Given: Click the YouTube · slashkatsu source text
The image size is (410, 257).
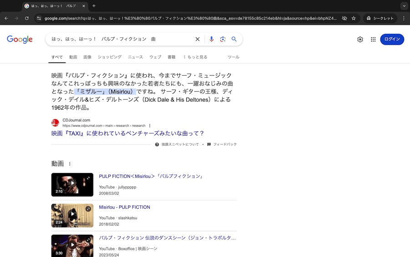Looking at the screenshot, I should tap(118, 218).
